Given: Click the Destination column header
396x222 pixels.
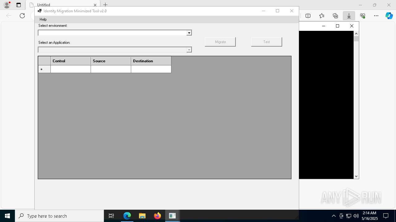Looking at the screenshot, I should pos(151,61).
